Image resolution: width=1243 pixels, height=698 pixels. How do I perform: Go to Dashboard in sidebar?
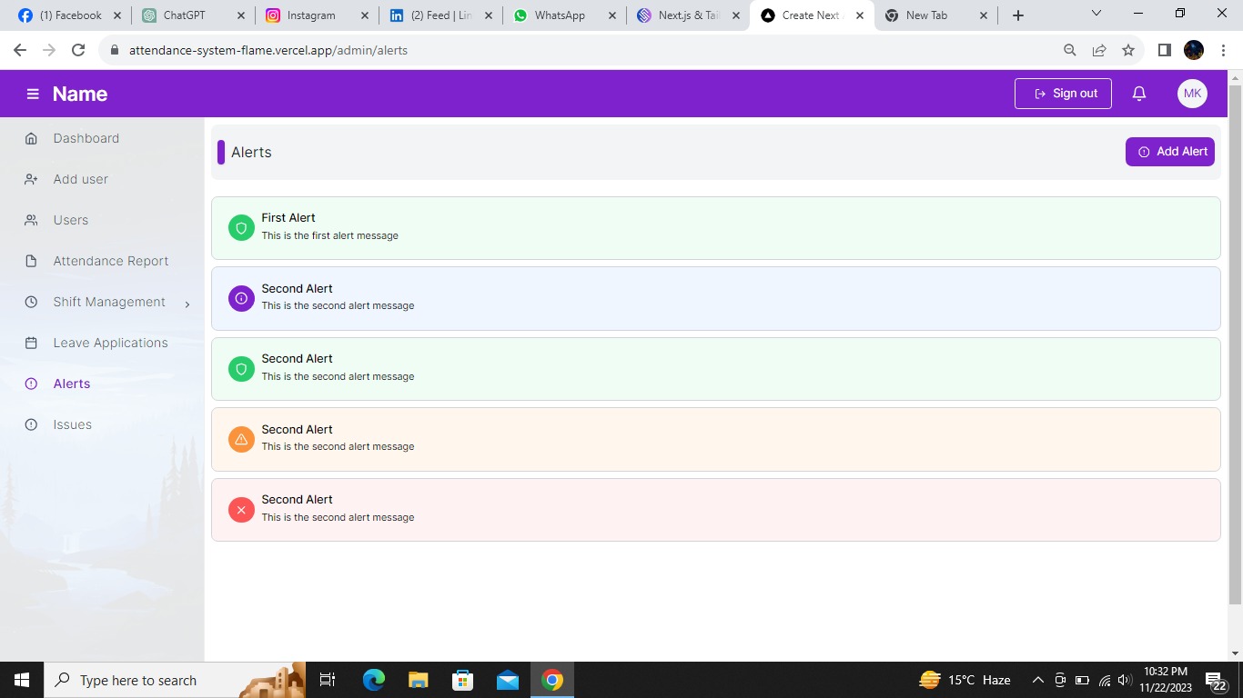pos(86,138)
